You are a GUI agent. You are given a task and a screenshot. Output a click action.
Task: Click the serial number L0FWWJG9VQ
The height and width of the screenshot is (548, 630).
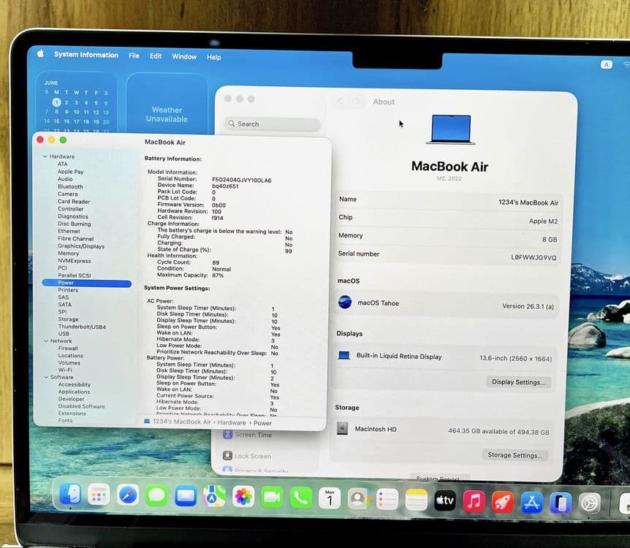(x=534, y=257)
